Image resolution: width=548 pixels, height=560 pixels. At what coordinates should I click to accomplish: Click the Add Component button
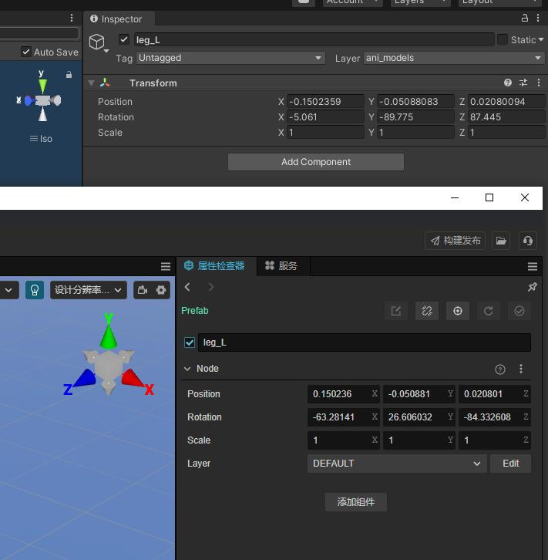click(316, 162)
